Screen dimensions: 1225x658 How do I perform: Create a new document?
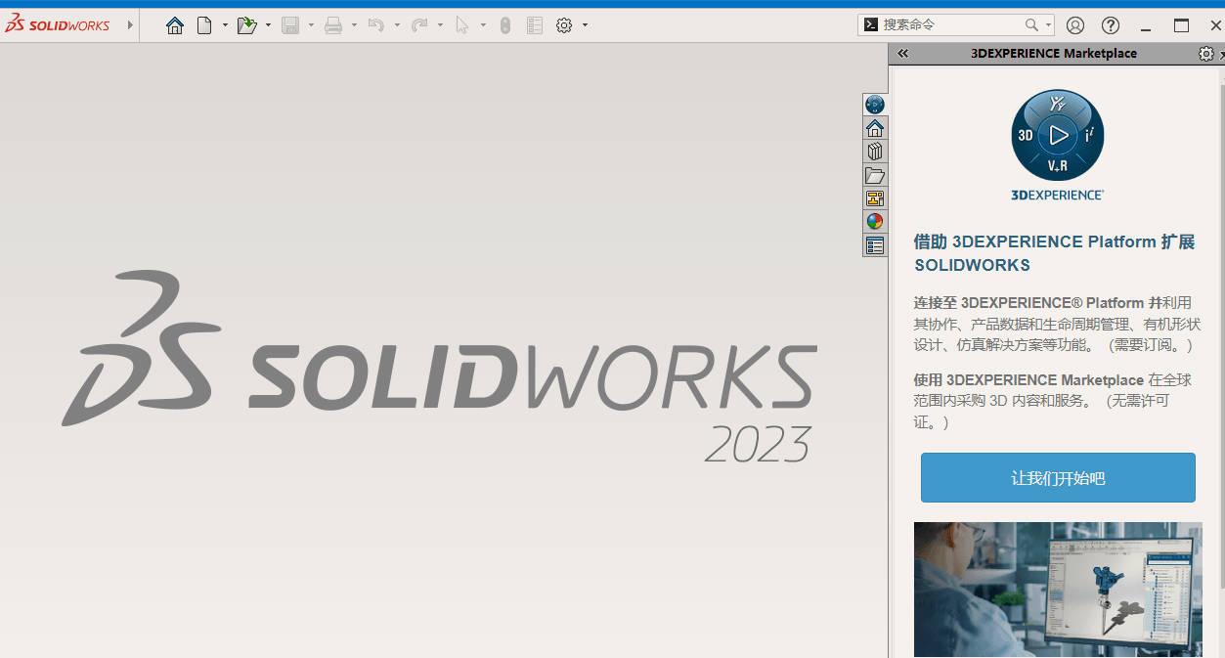(205, 24)
